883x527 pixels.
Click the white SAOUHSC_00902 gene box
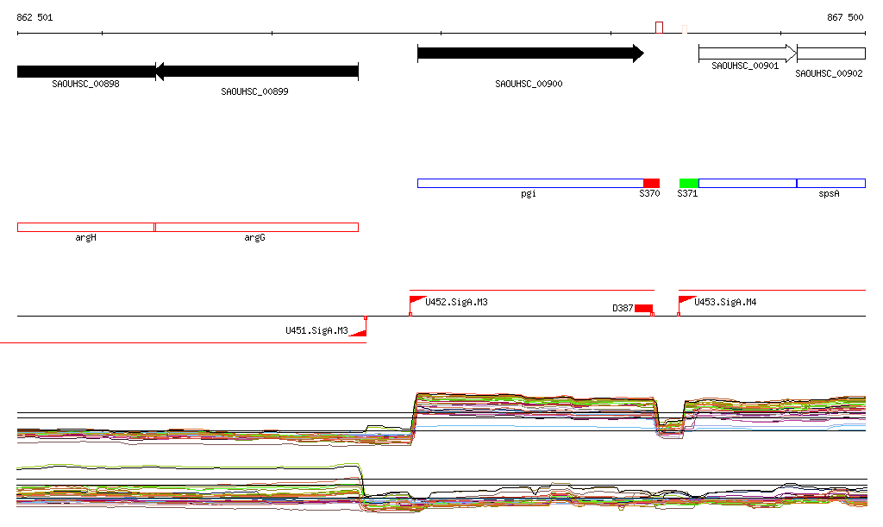(x=831, y=53)
